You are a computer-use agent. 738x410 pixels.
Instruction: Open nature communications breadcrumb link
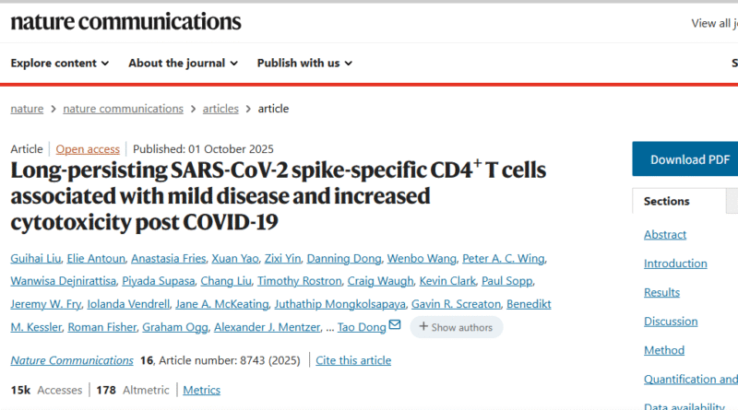coord(123,109)
